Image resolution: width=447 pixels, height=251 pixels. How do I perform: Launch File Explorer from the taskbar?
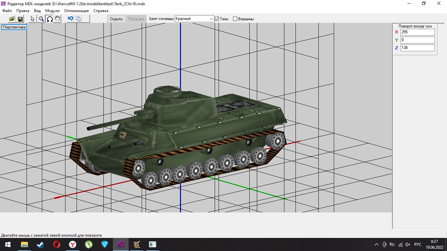tap(24, 245)
